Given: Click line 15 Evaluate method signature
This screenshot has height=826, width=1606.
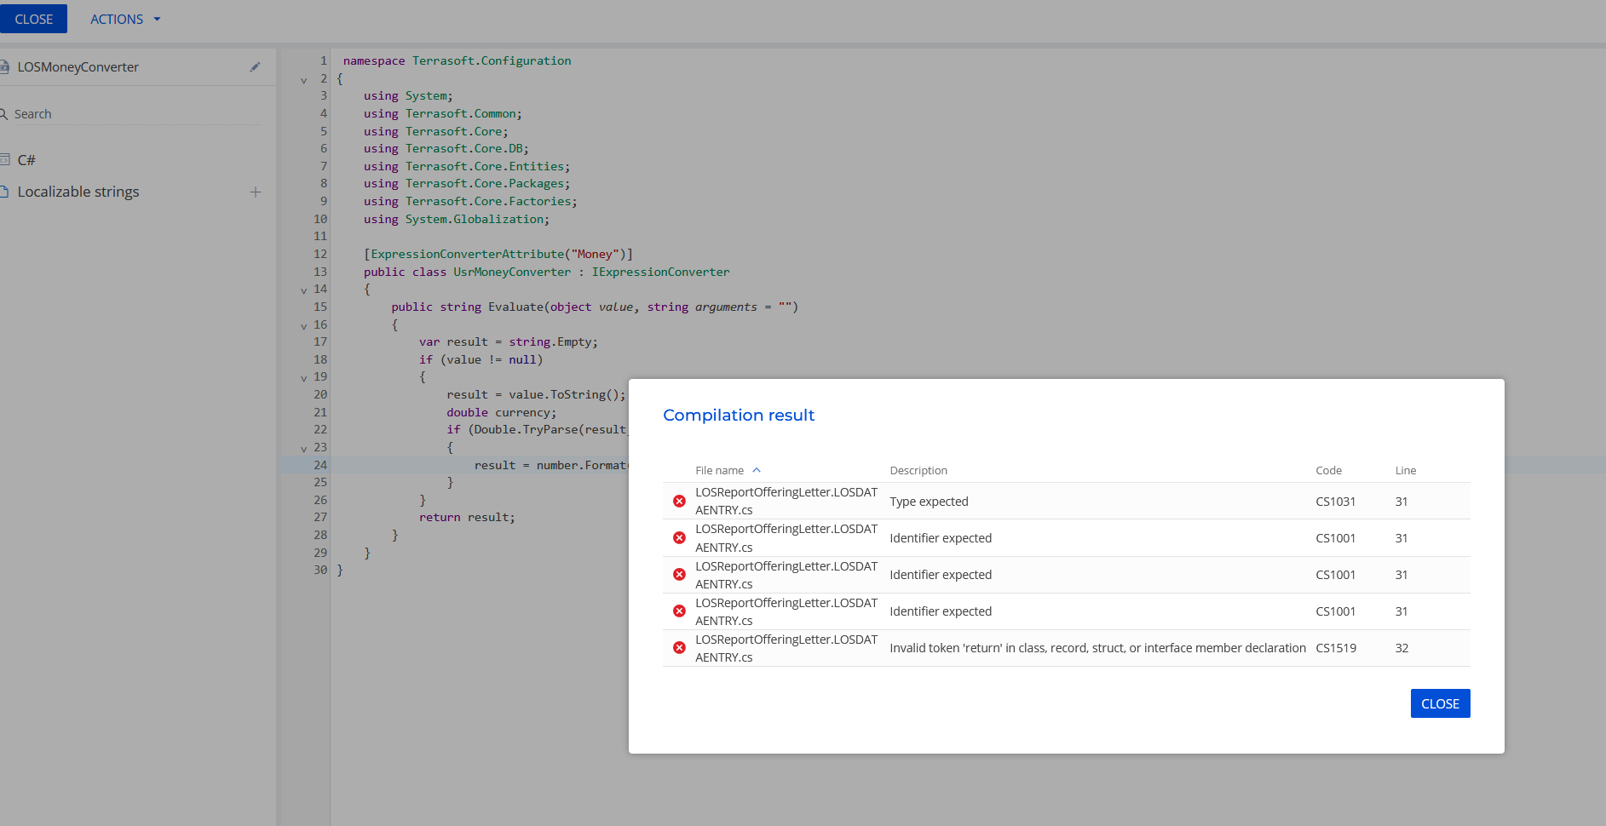Looking at the screenshot, I should pyautogui.click(x=595, y=307).
